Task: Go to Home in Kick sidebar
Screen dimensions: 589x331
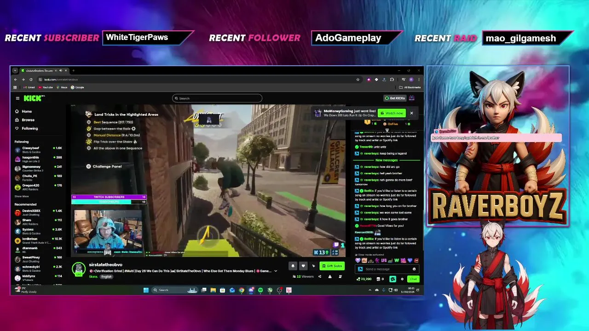Action: click(x=23, y=111)
